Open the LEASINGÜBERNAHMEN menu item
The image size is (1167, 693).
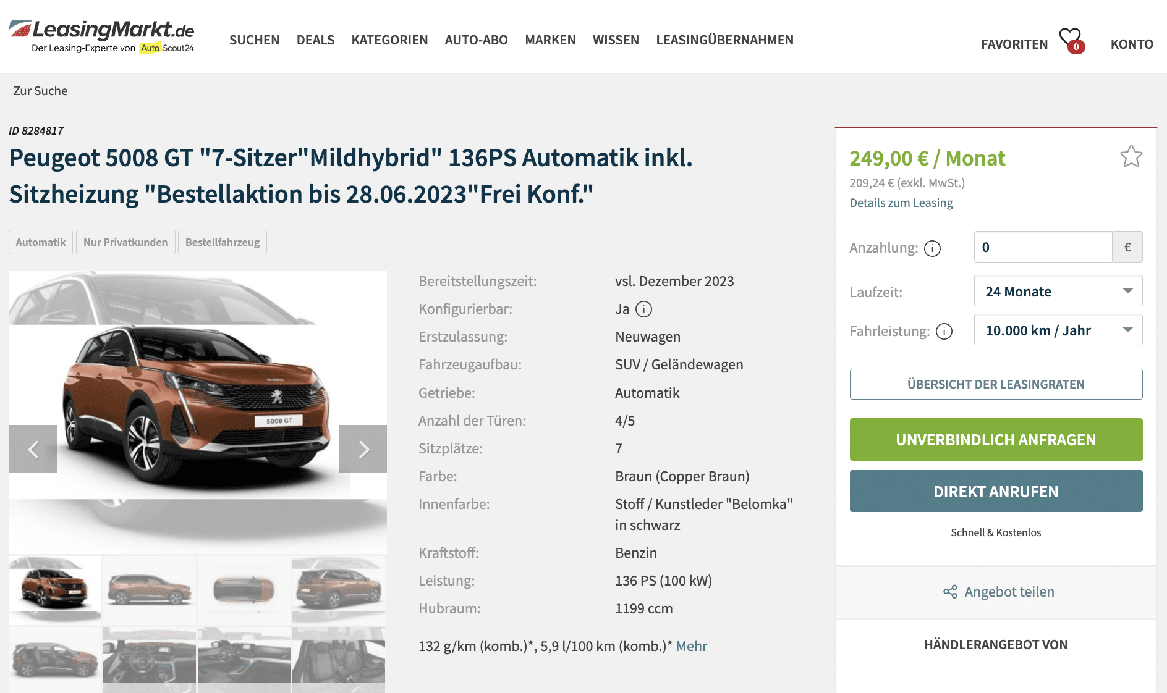tap(724, 40)
